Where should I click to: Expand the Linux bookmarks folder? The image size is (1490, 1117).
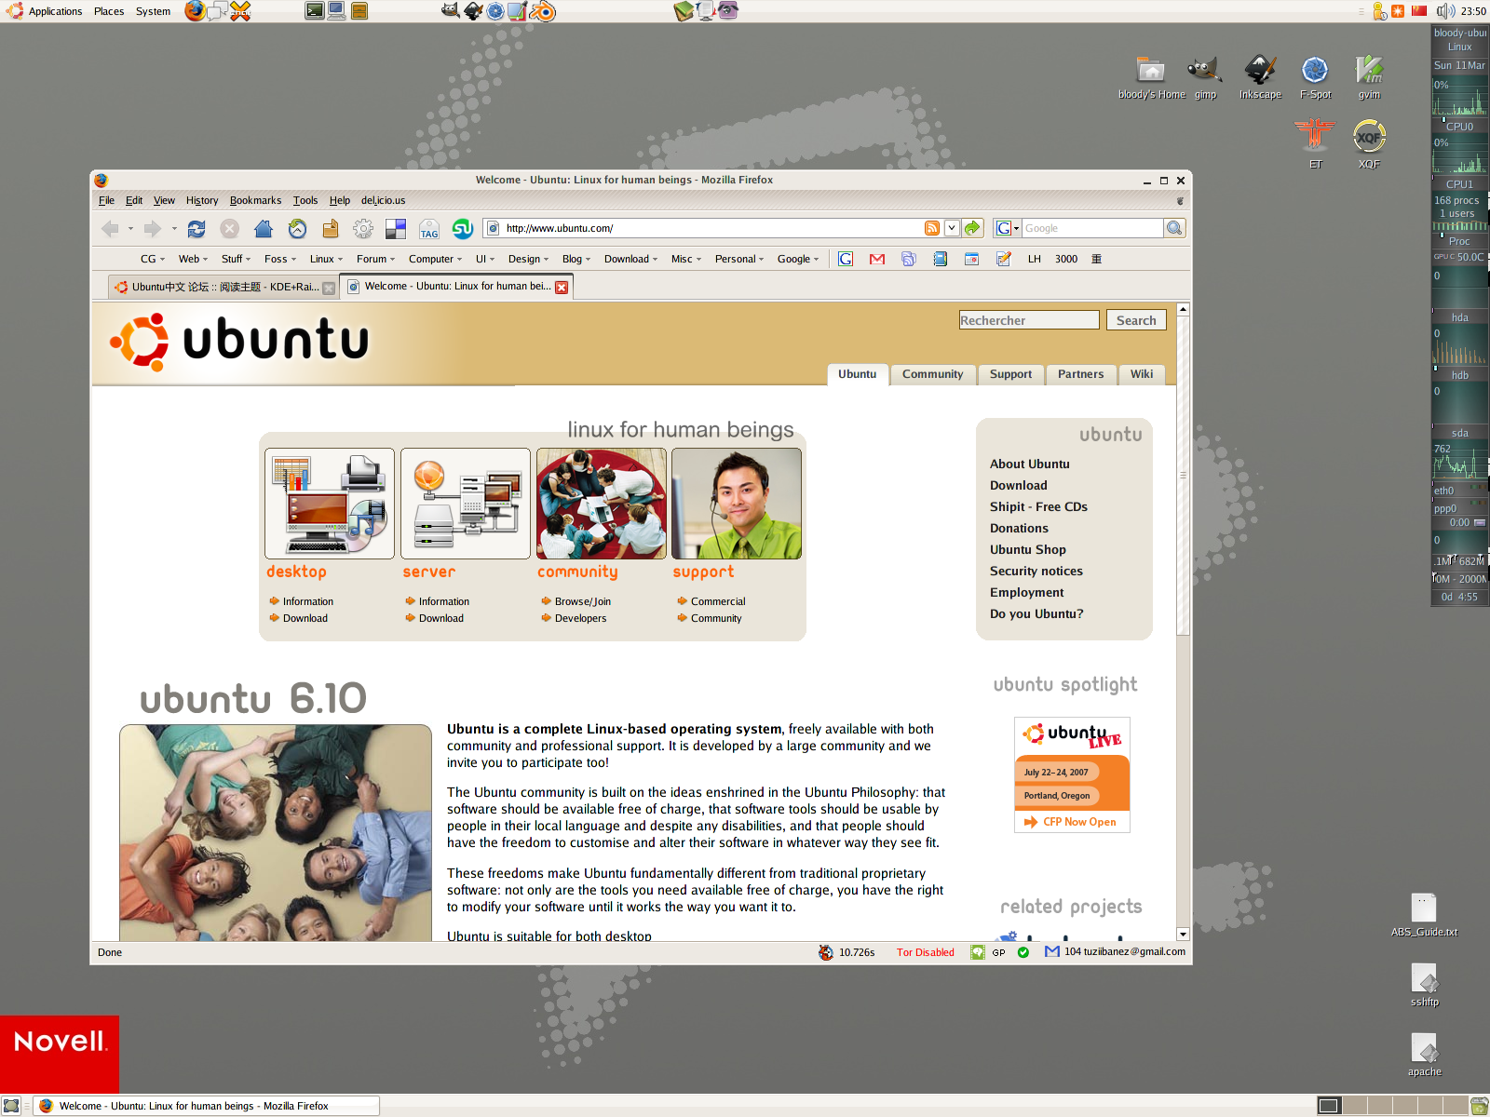[326, 259]
